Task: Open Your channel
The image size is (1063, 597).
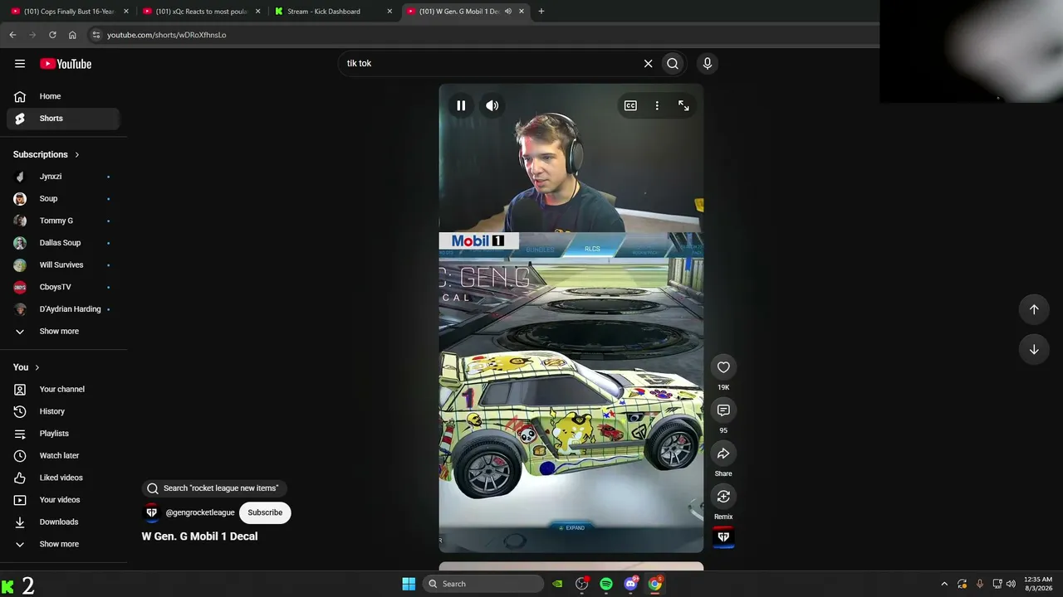Action: (x=63, y=390)
